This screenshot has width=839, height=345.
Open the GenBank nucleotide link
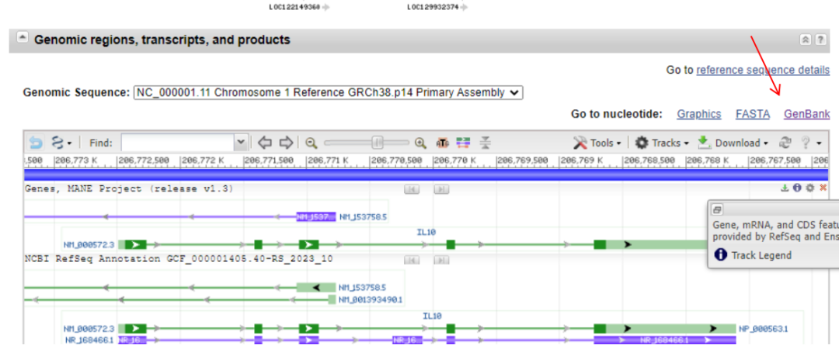pyautogui.click(x=806, y=114)
